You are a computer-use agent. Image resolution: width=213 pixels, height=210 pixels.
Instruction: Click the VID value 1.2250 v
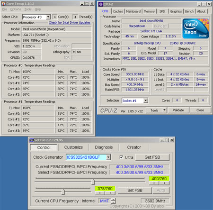(x=32, y=46)
